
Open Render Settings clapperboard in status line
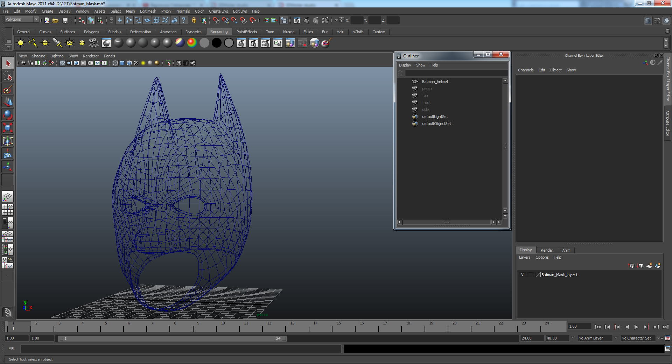pos(324,20)
